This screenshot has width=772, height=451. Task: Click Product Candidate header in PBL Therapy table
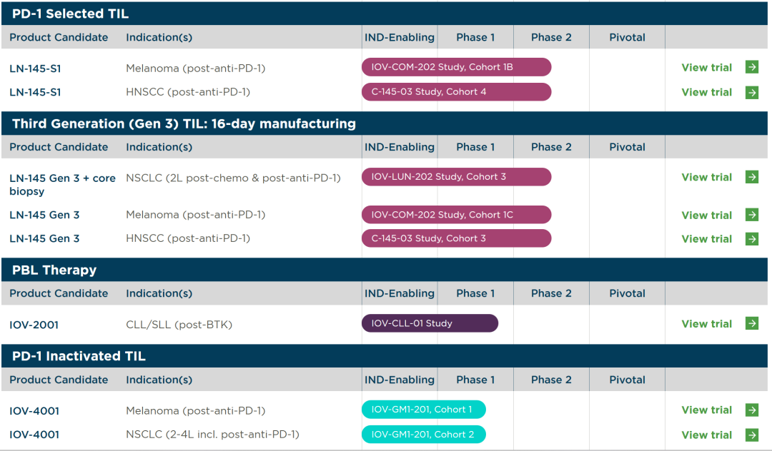(x=59, y=293)
